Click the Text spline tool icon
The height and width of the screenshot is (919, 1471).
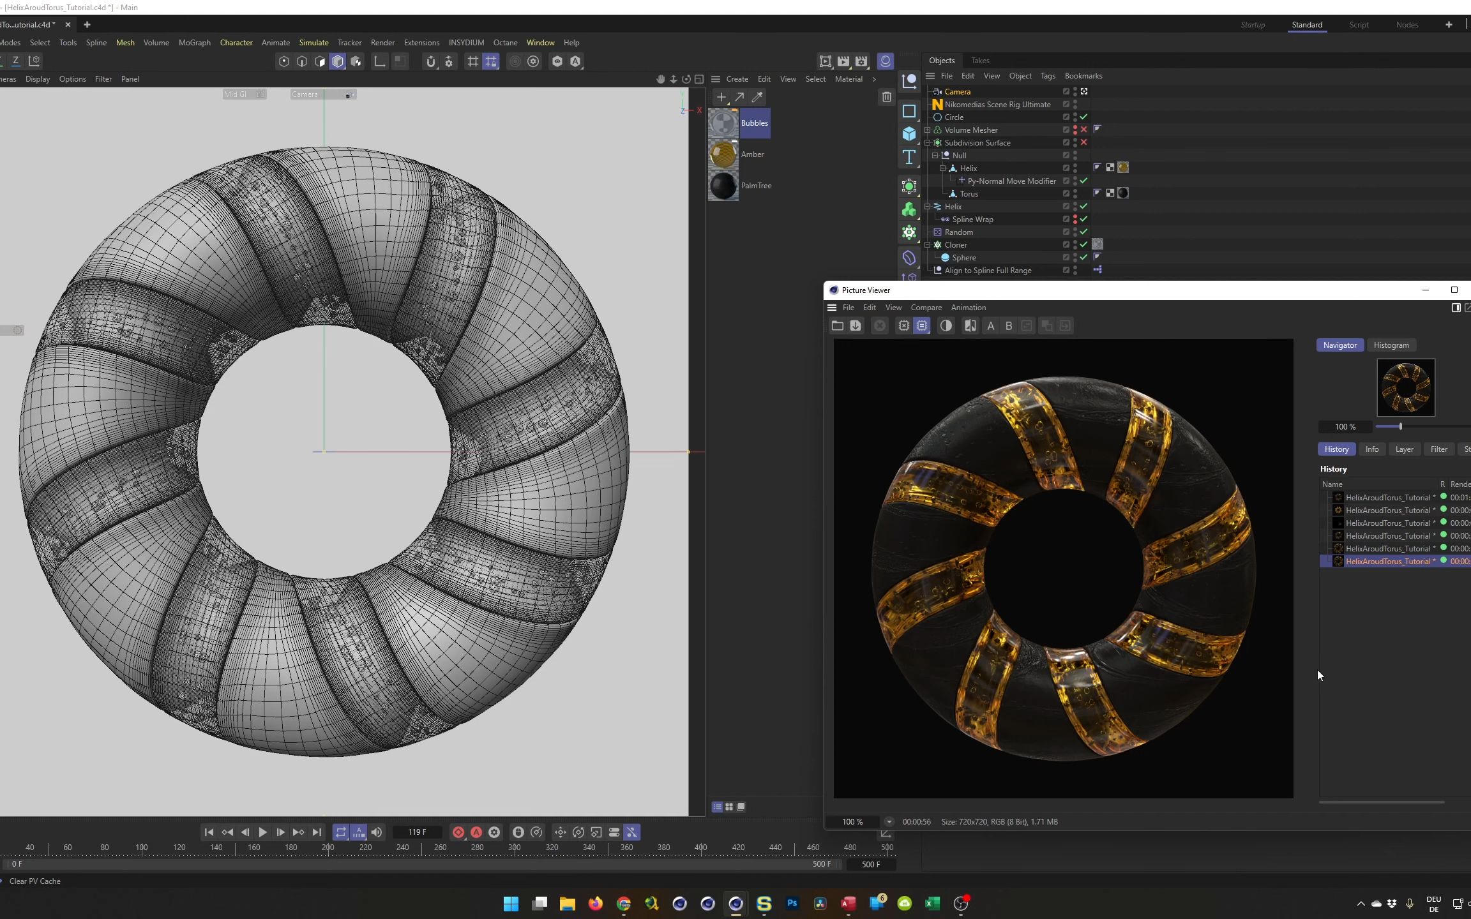tap(909, 158)
